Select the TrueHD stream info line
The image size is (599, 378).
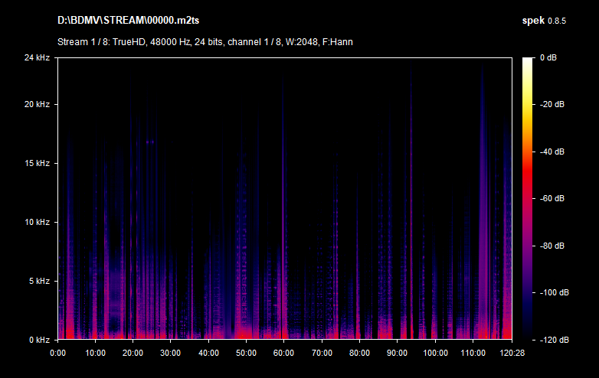click(x=205, y=41)
